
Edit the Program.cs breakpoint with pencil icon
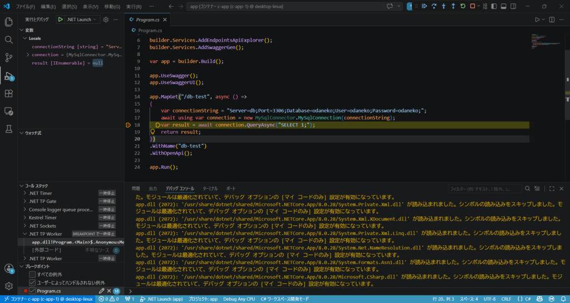pyautogui.click(x=101, y=291)
